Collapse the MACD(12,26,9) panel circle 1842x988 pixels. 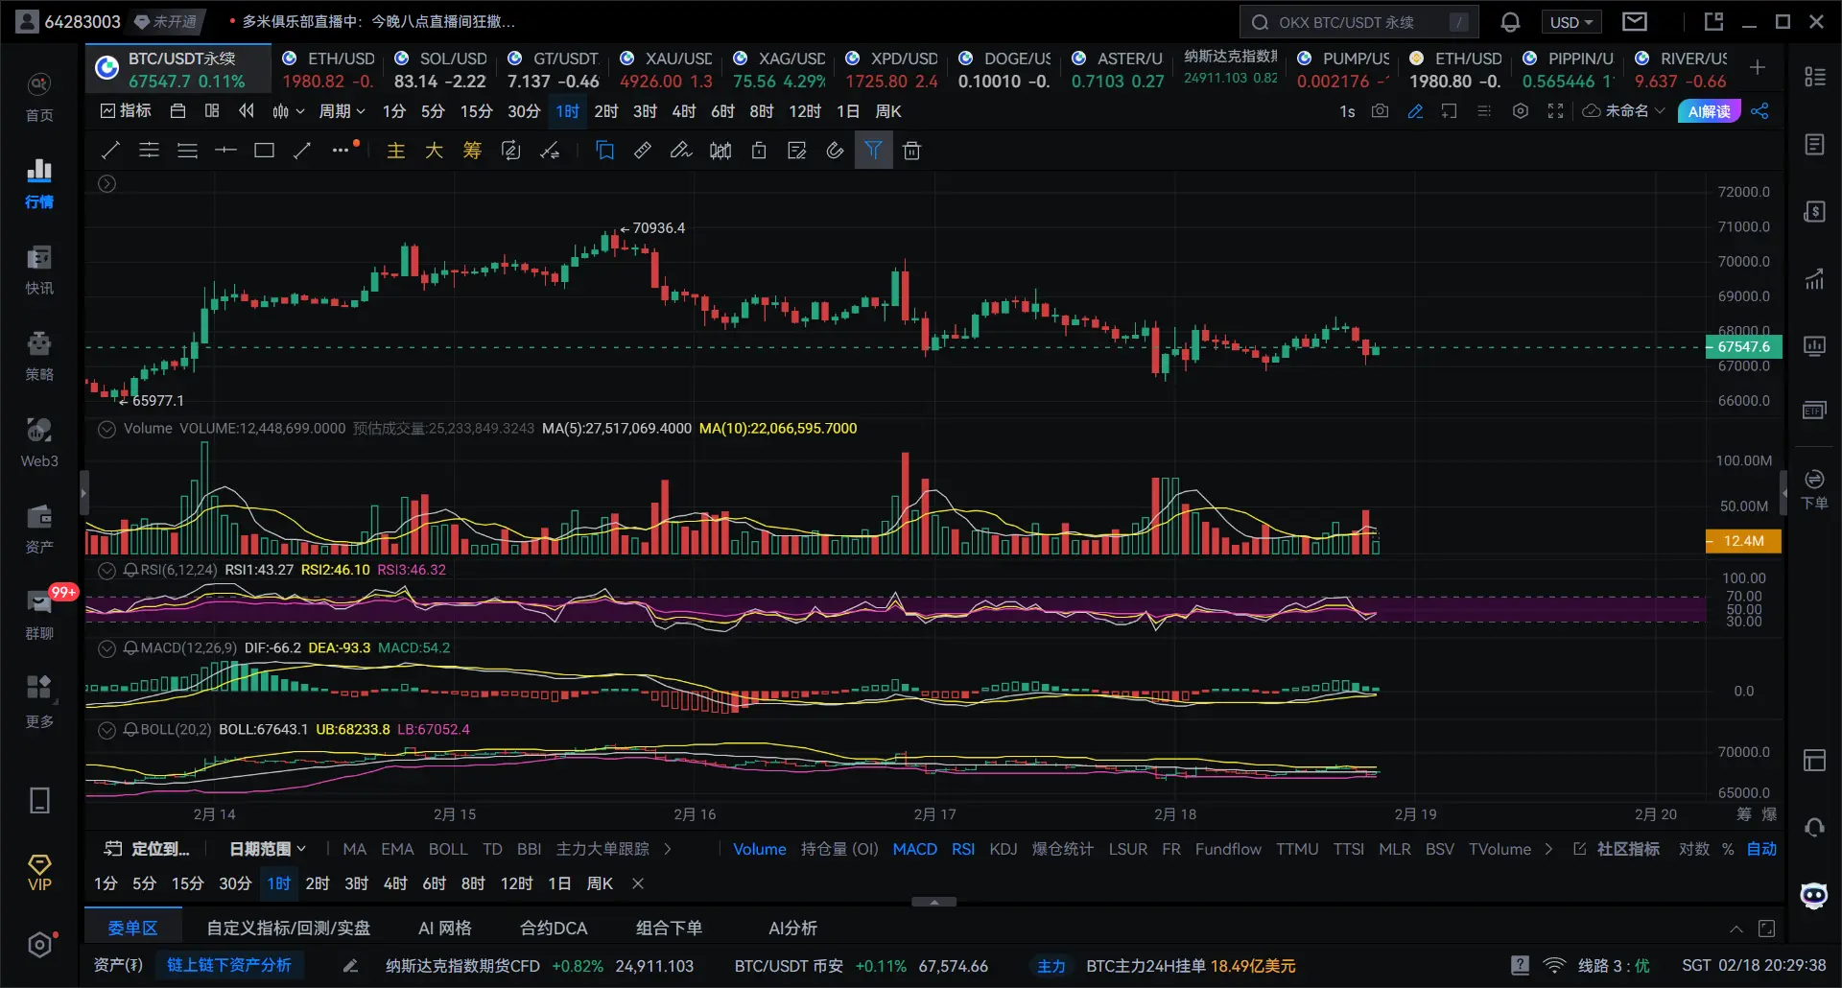click(x=106, y=648)
